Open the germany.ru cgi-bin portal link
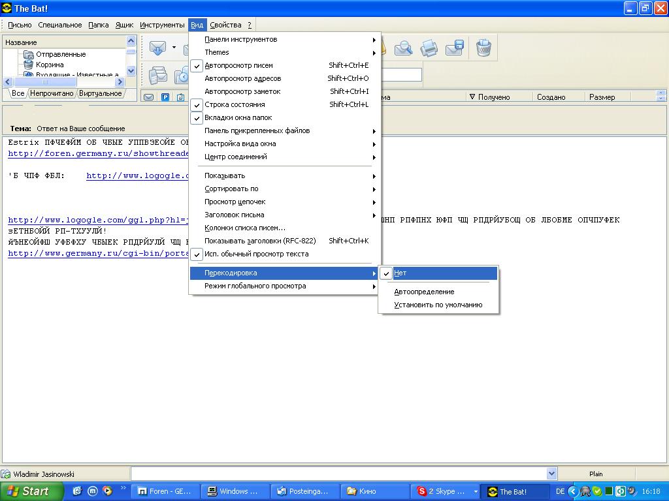Screen dimensions: 669x501 tap(98, 253)
